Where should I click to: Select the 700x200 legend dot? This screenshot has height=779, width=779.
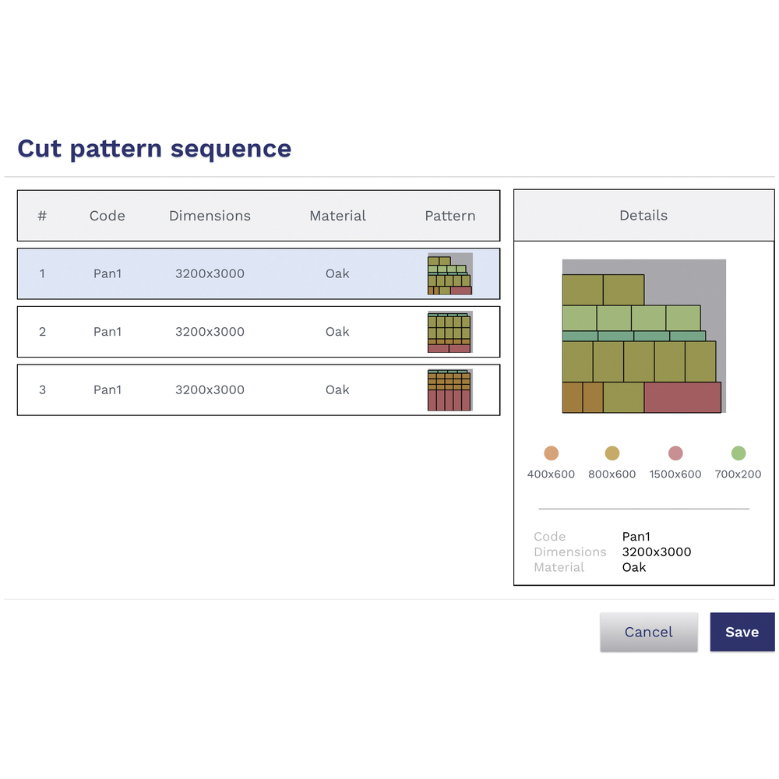click(x=738, y=453)
